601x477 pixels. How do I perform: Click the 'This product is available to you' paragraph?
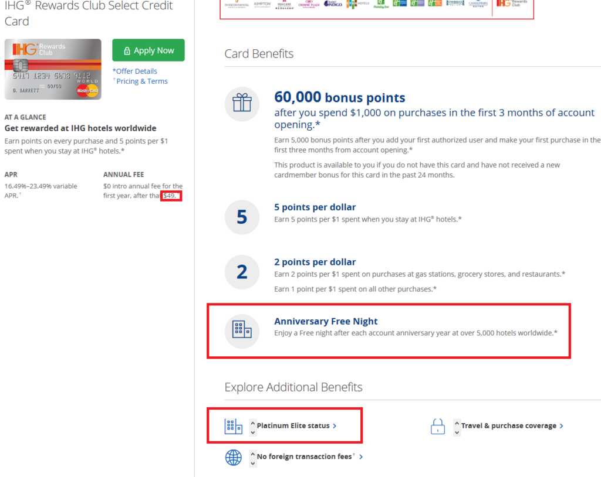click(x=417, y=170)
